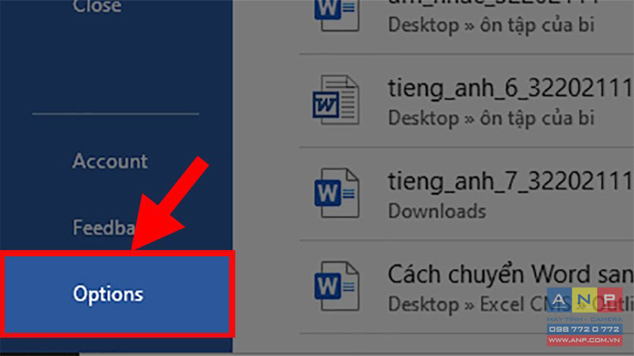The height and width of the screenshot is (356, 634).
Task: Click the 098 772 0 772 phone number
Action: click(x=585, y=329)
